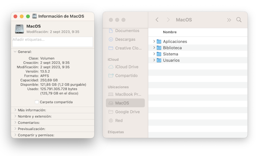Select the Sistema folder name
Screen dimensions: 262x156
pos(171,54)
